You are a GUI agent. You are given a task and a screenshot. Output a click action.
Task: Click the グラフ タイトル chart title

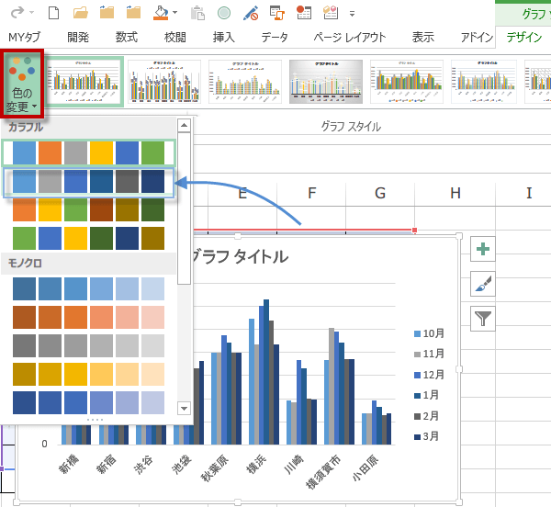[x=241, y=256]
